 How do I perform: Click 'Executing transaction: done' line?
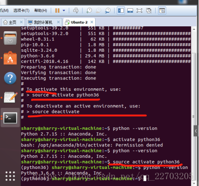[59, 78]
